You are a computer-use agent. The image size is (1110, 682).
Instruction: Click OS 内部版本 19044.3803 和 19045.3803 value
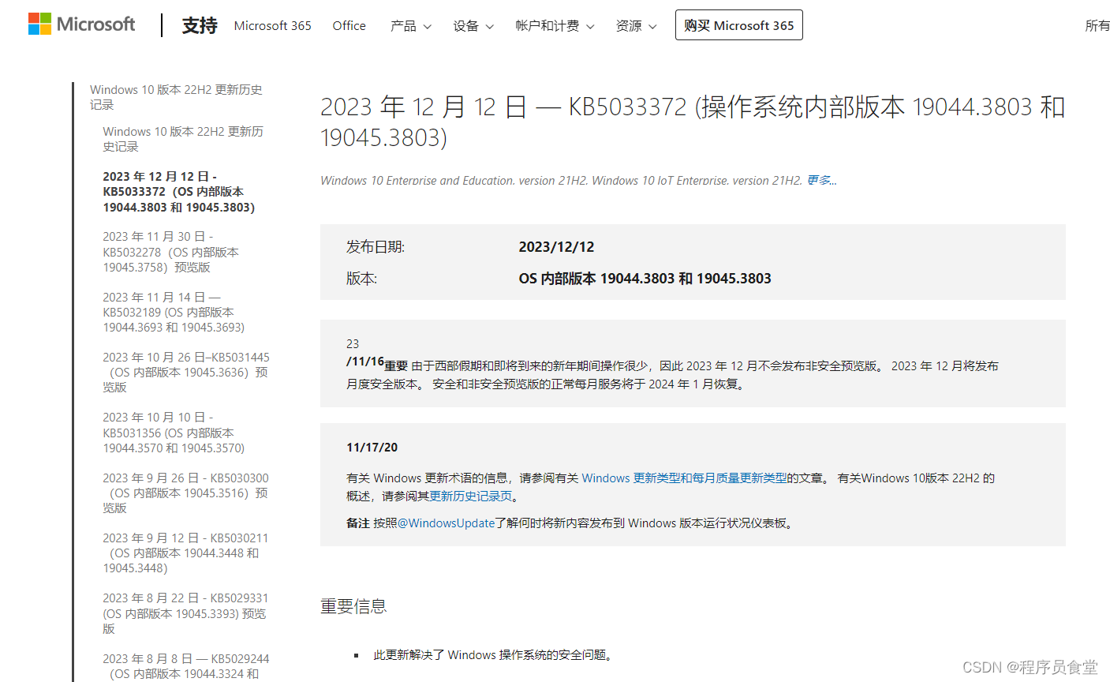[x=645, y=279]
